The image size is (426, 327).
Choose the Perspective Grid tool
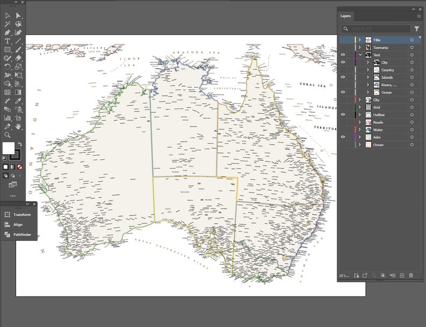(x=18, y=83)
